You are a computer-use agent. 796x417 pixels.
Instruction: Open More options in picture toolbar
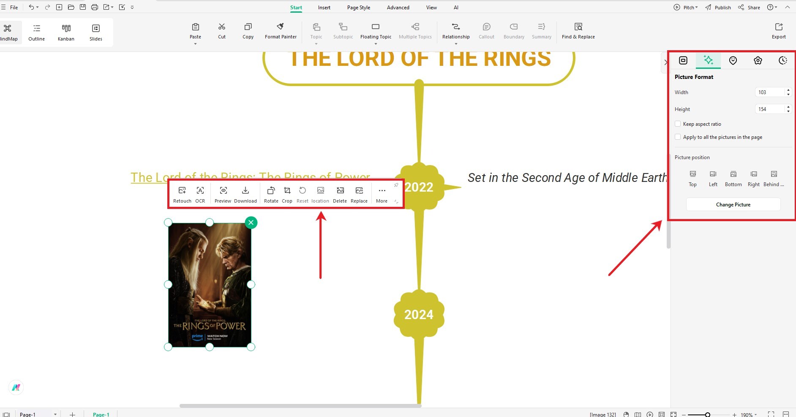(x=382, y=195)
